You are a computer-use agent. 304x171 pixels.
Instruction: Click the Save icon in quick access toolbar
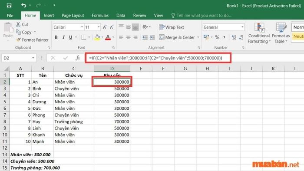click(9, 5)
